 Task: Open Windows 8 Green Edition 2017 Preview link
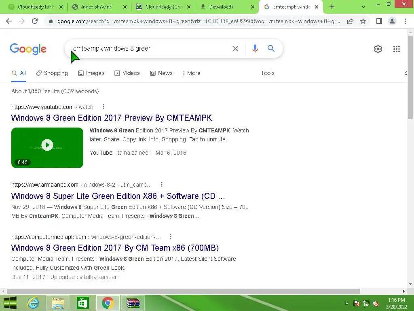pos(112,118)
